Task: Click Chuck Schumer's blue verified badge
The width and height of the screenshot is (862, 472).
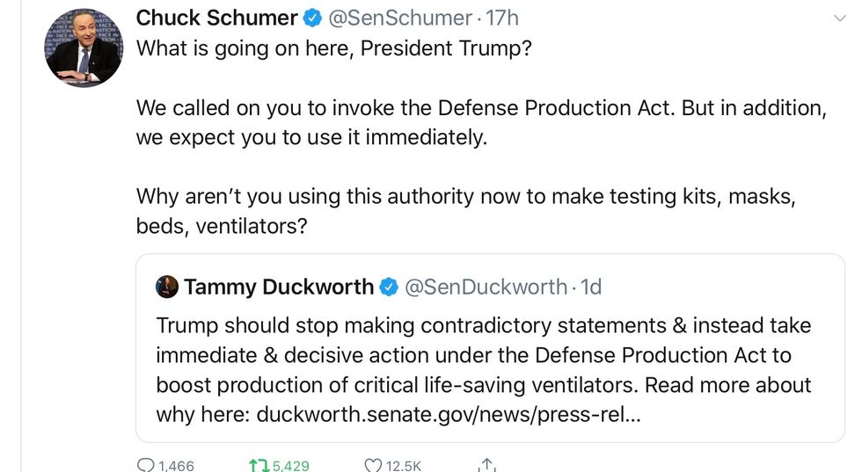Action: (313, 18)
